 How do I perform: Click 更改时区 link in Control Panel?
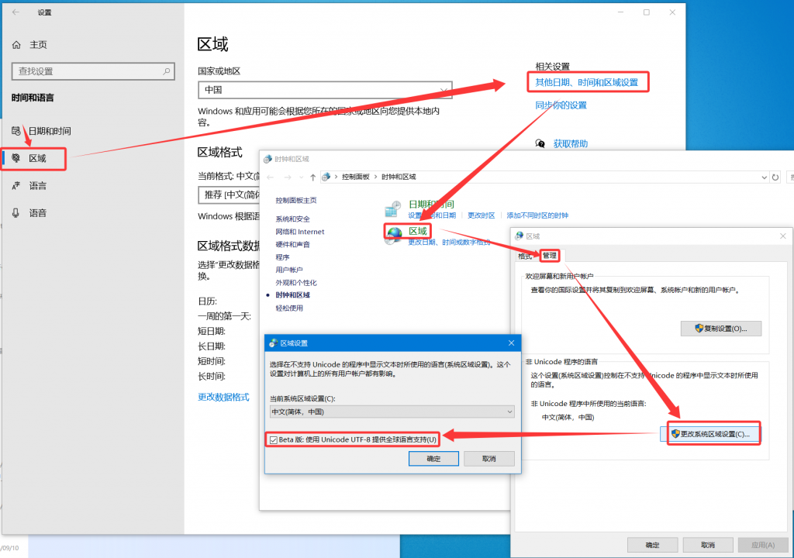pos(481,215)
